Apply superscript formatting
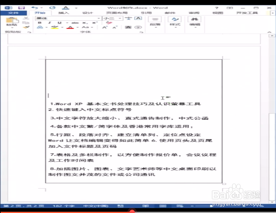The image size is (276, 213). pyautogui.click(x=94, y=23)
